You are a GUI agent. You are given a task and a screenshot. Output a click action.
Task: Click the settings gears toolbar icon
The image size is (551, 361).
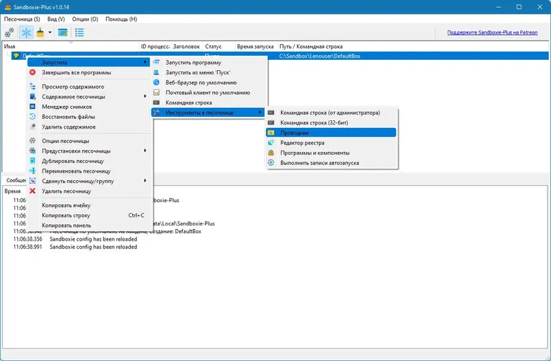click(10, 32)
